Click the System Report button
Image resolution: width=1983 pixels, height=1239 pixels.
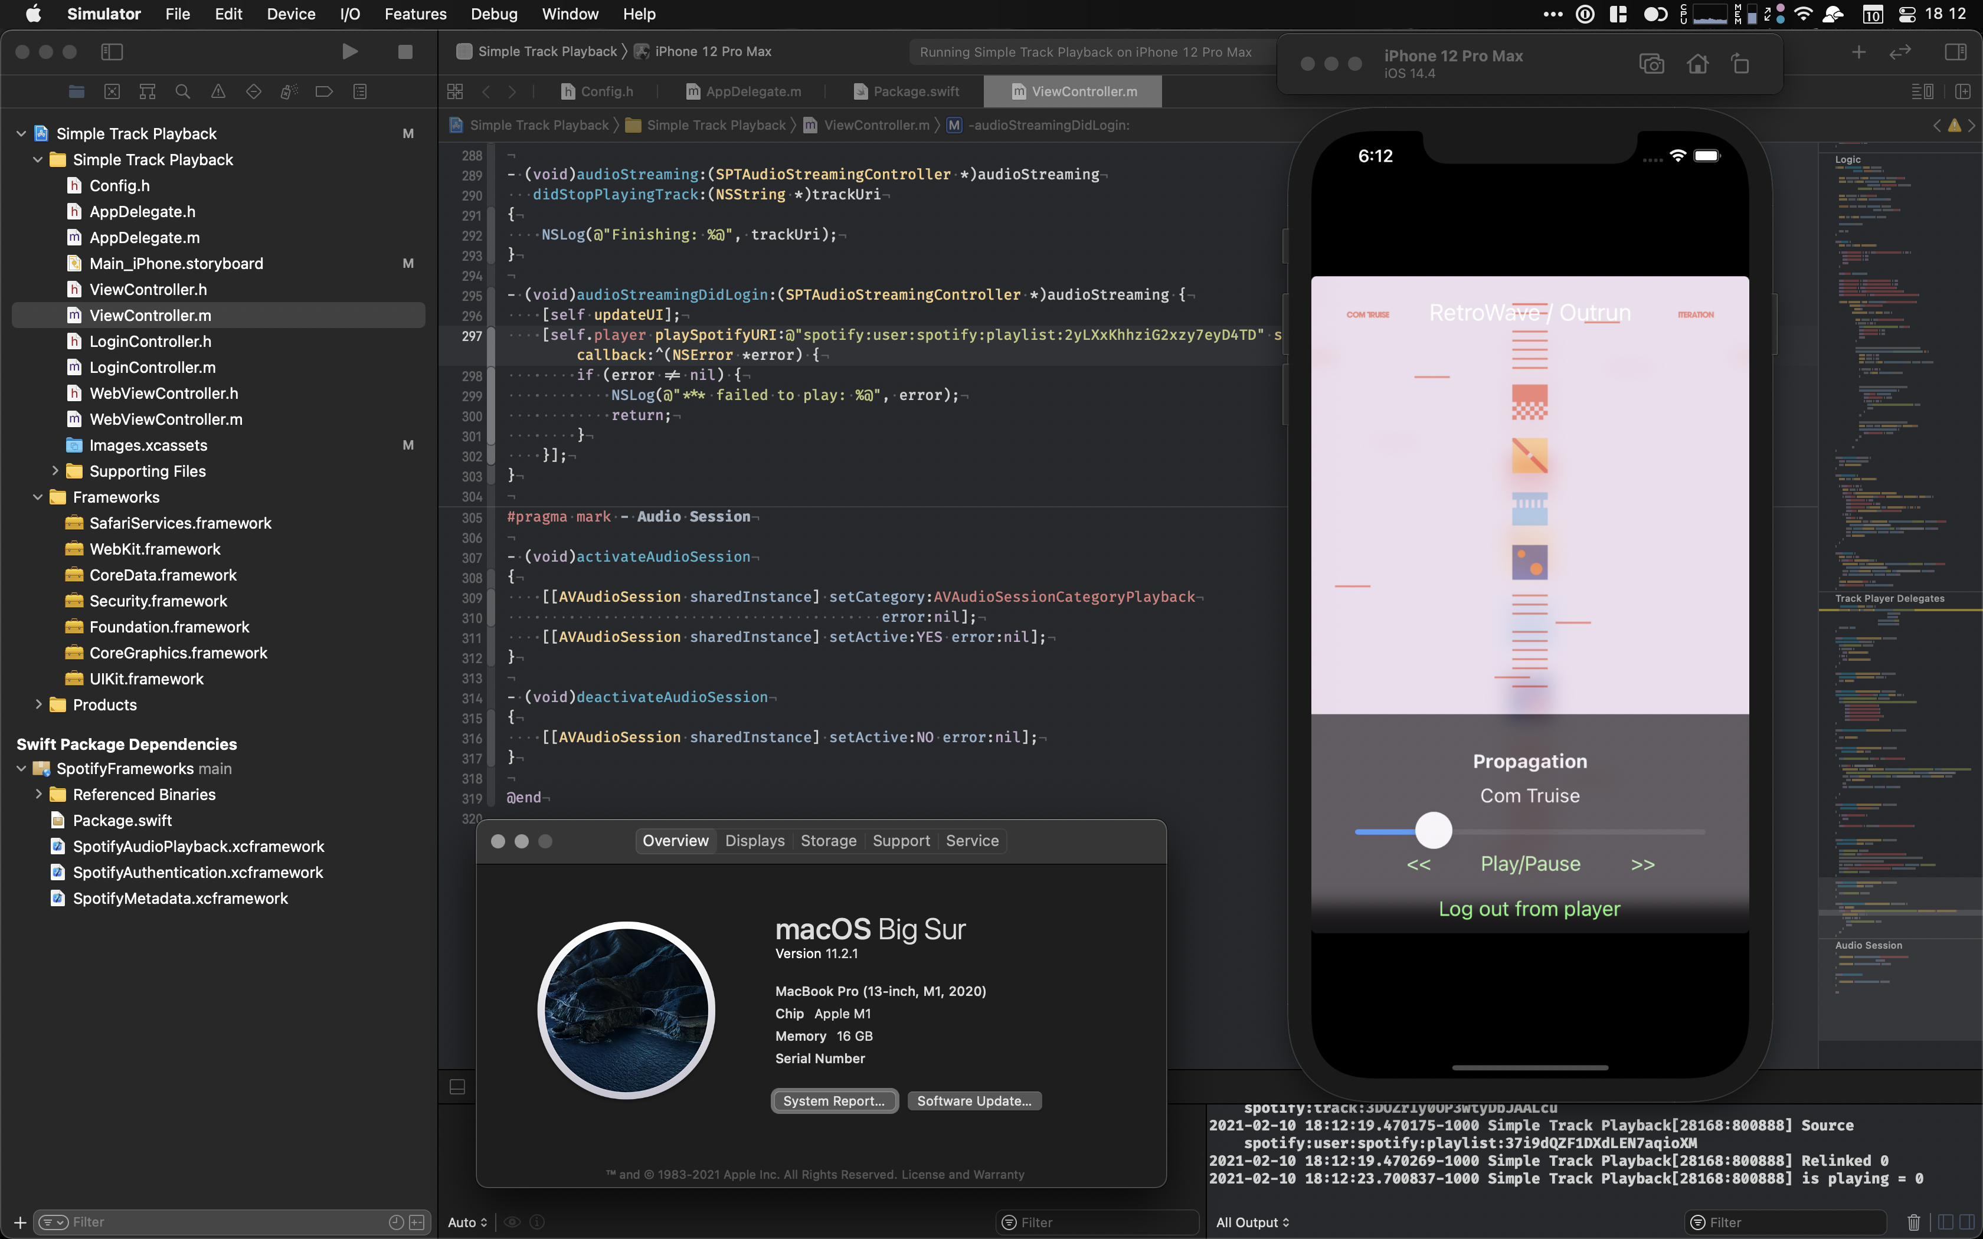coord(832,1100)
